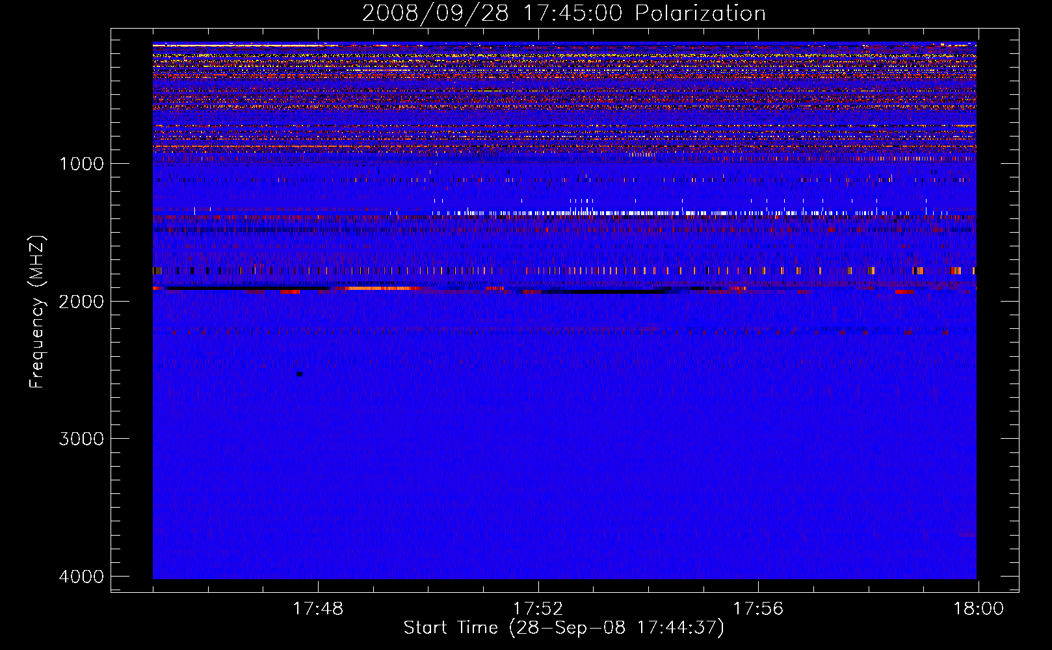The height and width of the screenshot is (650, 1052).
Task: Click the 17:52 time tick label
Action: point(538,609)
